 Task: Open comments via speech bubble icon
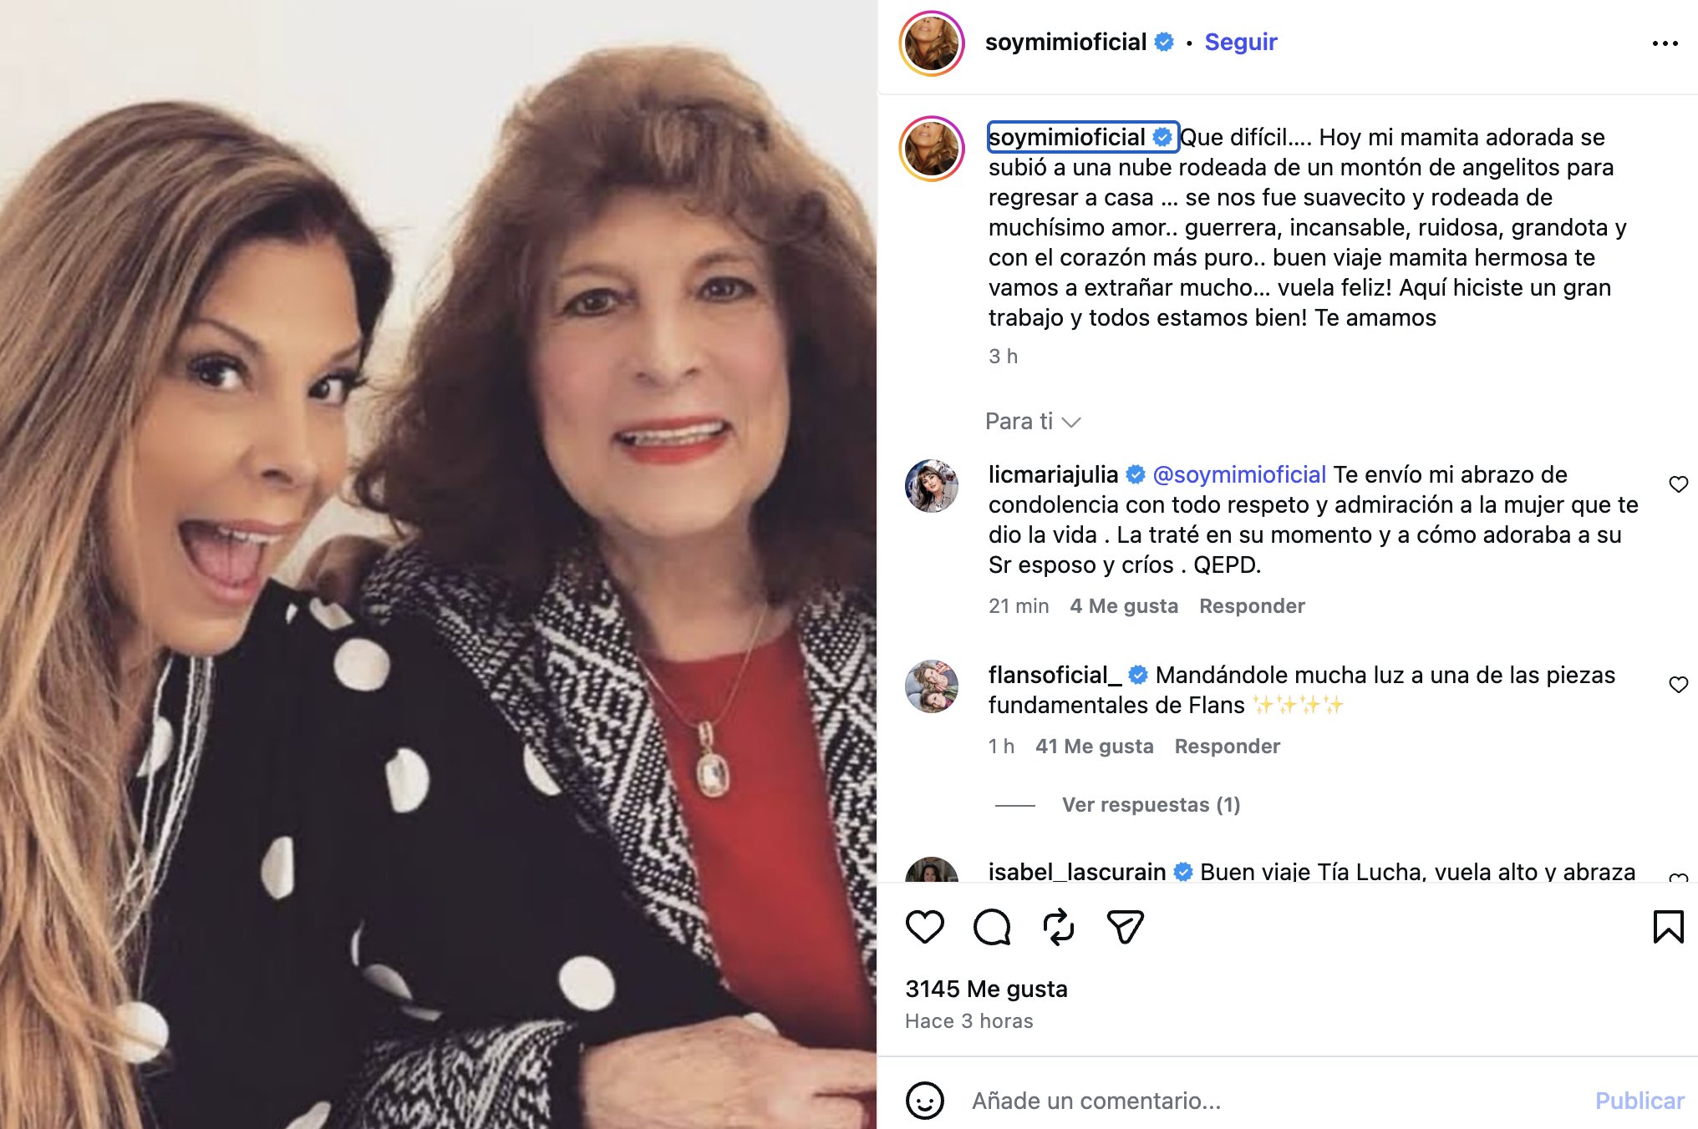pos(992,927)
